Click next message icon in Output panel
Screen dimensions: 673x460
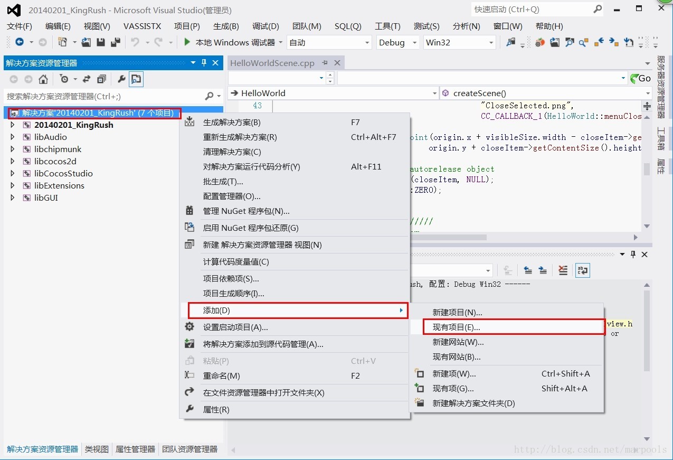(x=543, y=270)
